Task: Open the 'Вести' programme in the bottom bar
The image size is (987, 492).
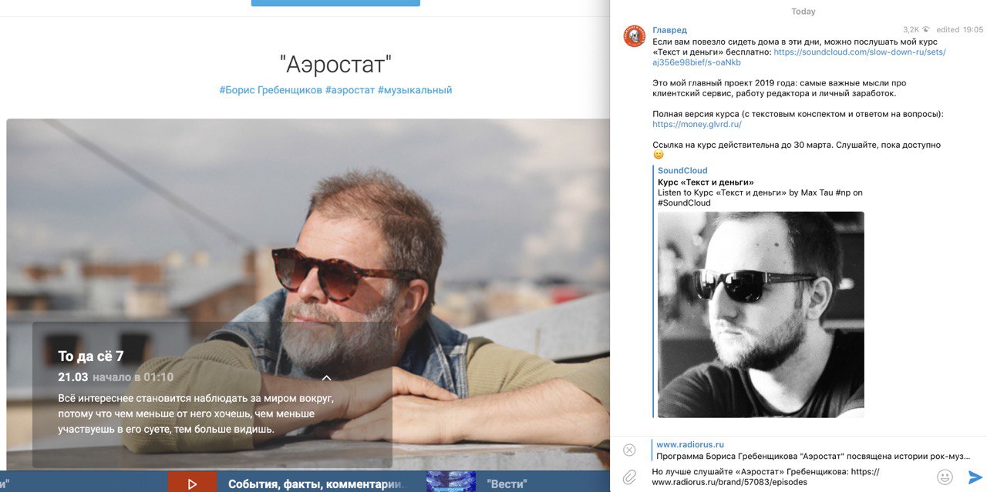Action: 507,484
